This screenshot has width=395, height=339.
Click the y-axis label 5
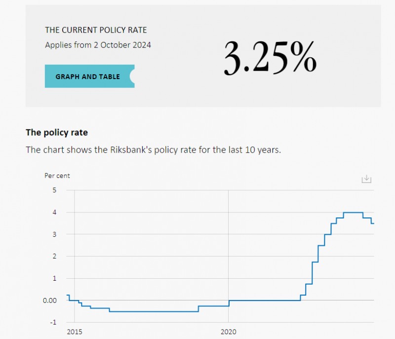click(54, 190)
